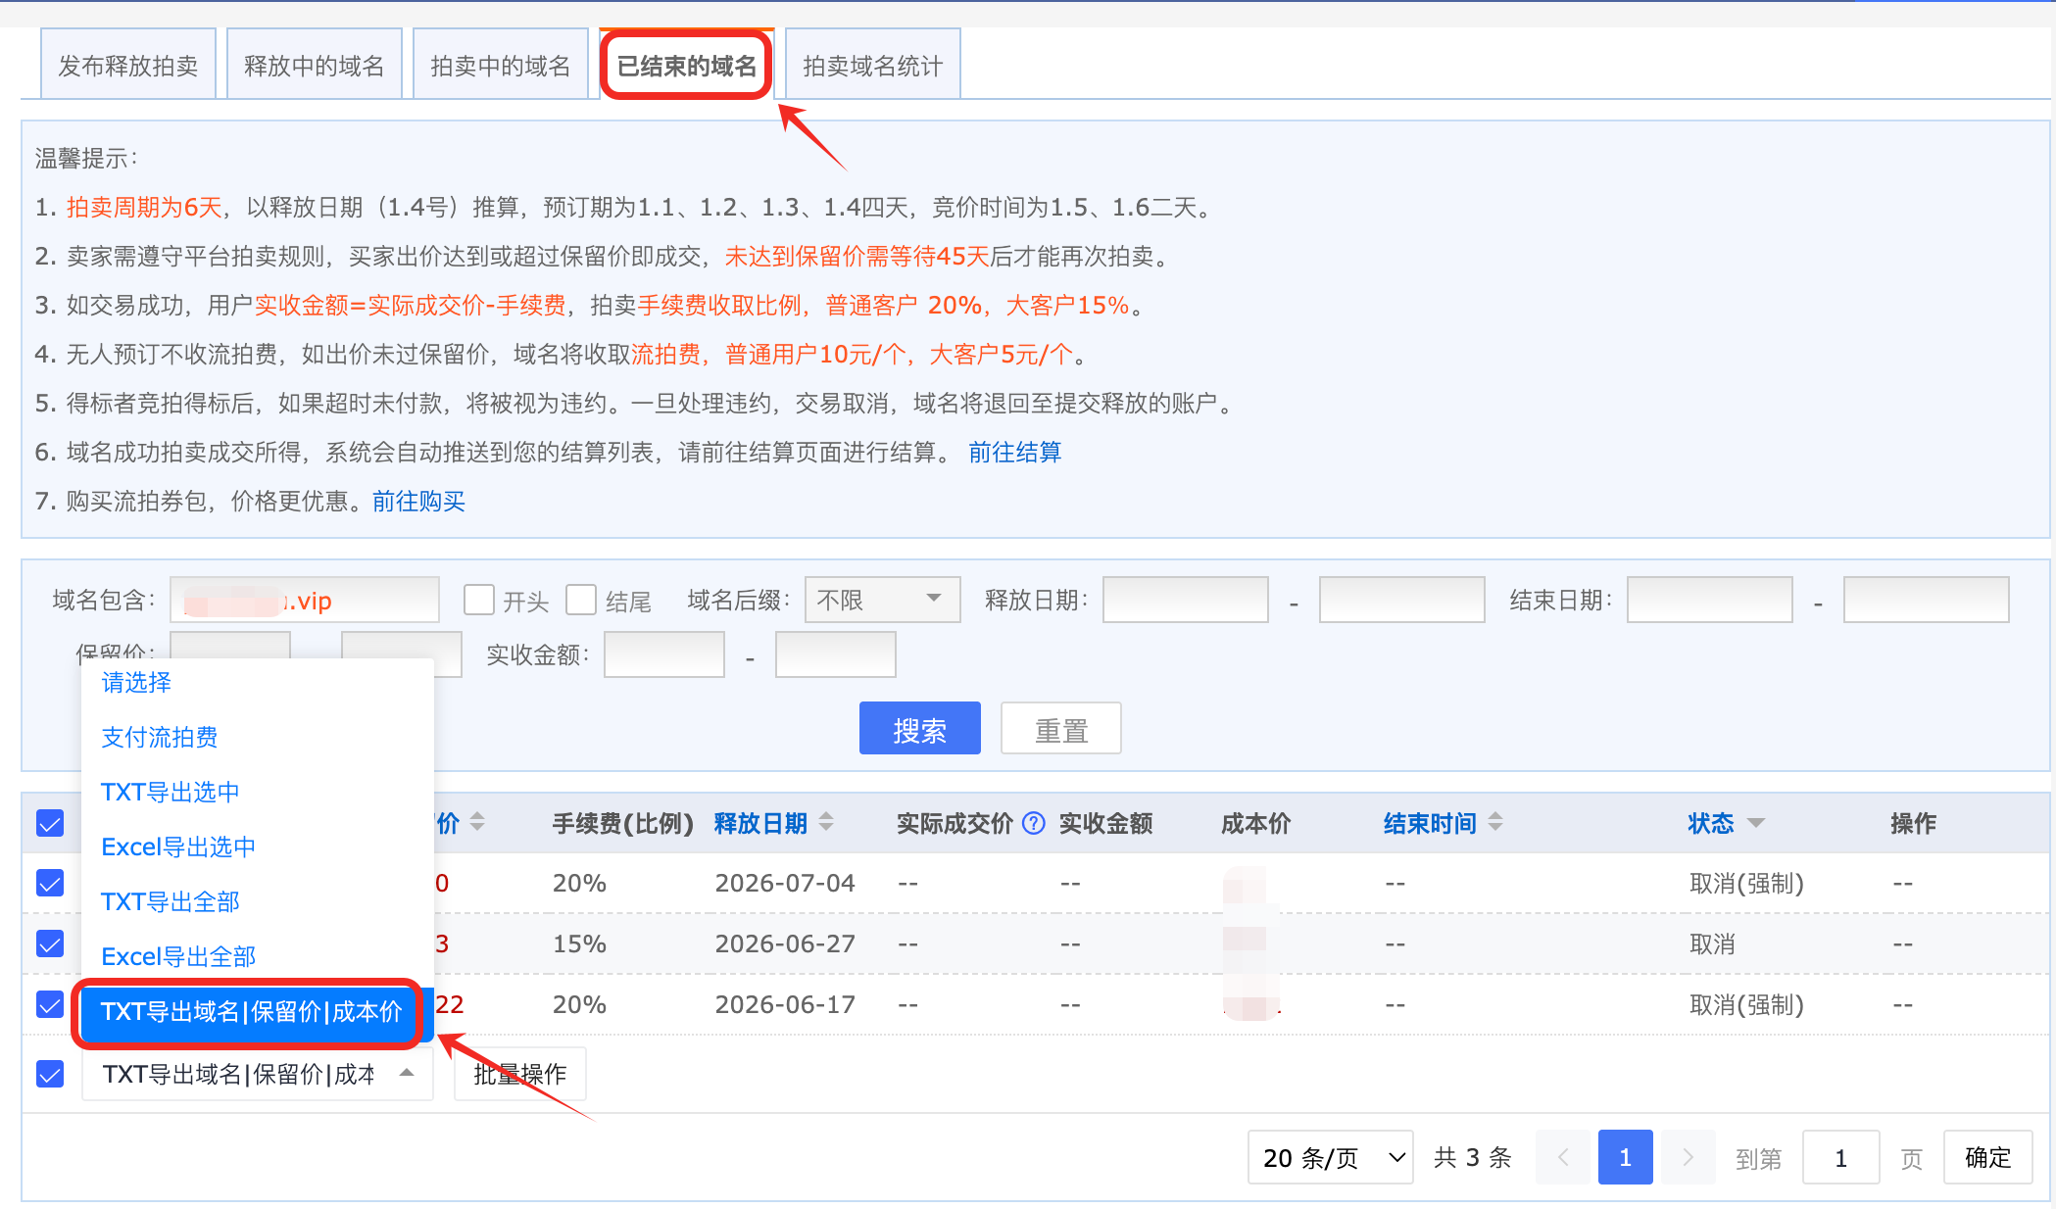This screenshot has height=1209, width=2056.
Task: Uncheck the 2026-06-17 row checkbox
Action: click(x=50, y=1004)
